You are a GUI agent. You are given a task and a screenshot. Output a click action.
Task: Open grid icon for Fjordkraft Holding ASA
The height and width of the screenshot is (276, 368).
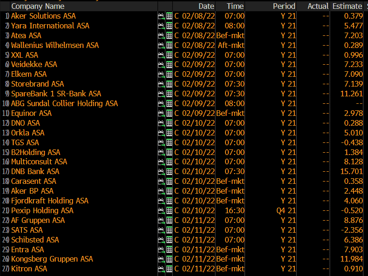[169, 201]
